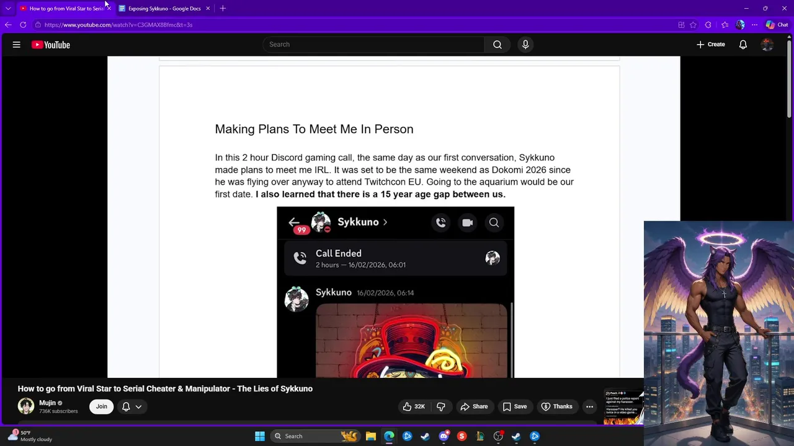Viewport: 794px width, 446px height.
Task: Share the Sykkuno video
Action: click(x=474, y=406)
